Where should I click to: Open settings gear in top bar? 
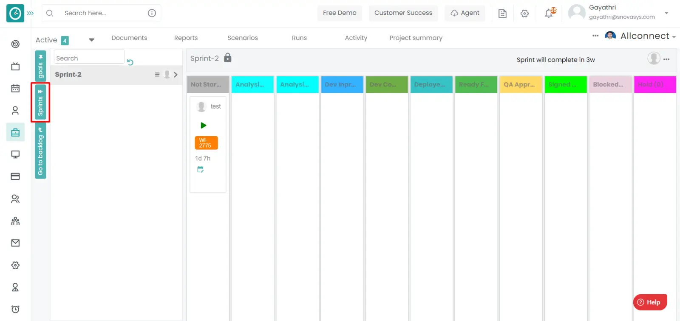click(524, 14)
